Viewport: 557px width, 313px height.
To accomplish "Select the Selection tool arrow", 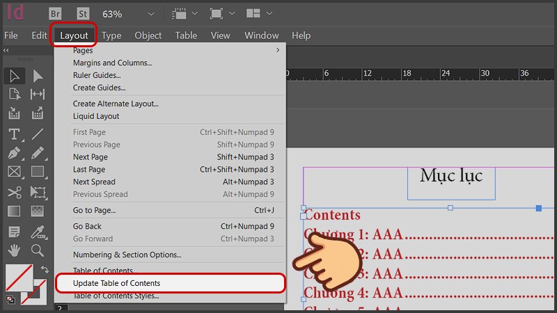I will tap(14, 76).
